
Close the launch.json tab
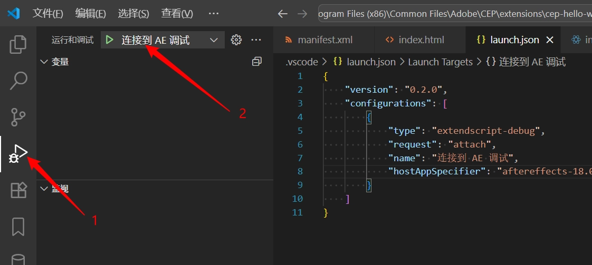pyautogui.click(x=549, y=40)
